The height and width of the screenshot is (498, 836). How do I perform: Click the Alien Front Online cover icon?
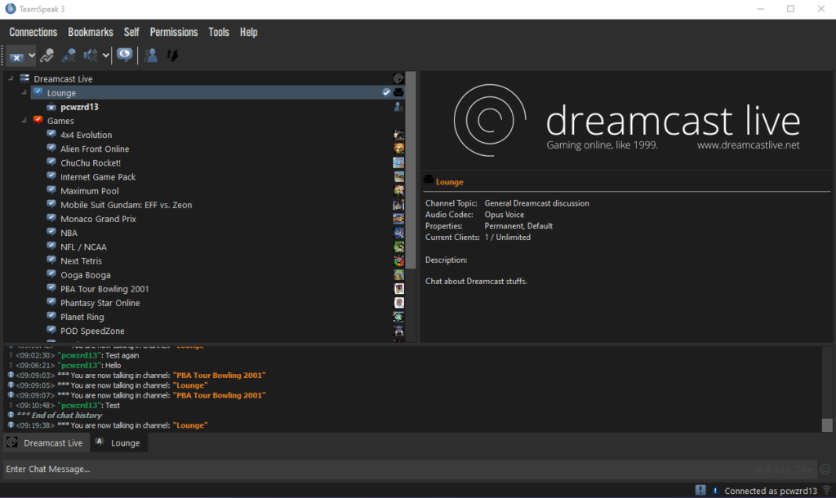pyautogui.click(x=398, y=149)
